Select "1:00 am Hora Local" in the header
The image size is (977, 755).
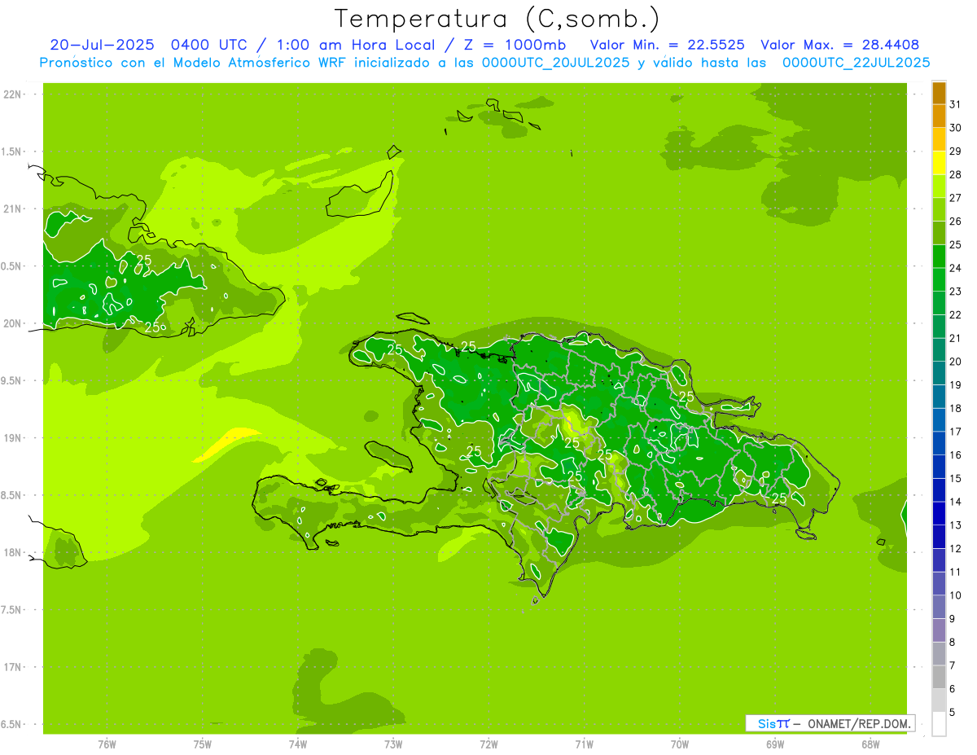tap(355, 45)
